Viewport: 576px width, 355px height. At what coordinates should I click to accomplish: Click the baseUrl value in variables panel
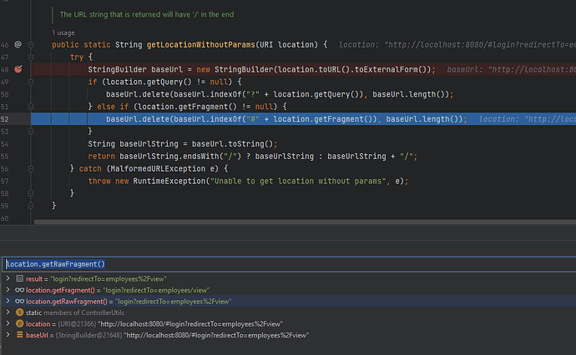(x=216, y=335)
